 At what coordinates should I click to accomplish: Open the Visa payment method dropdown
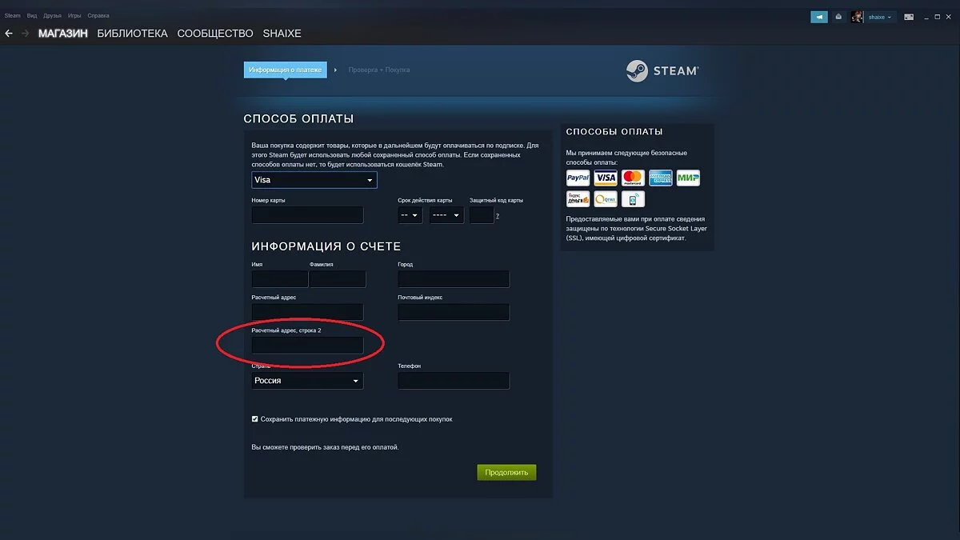click(x=314, y=180)
